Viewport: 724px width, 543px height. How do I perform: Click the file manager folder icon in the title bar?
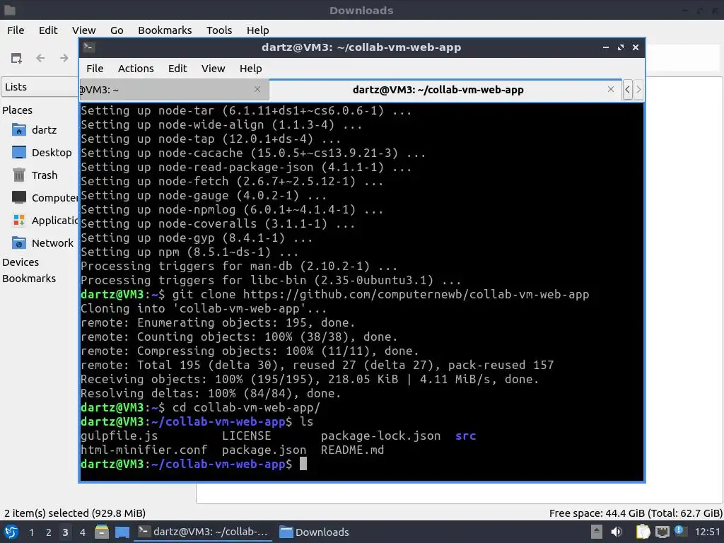point(10,10)
